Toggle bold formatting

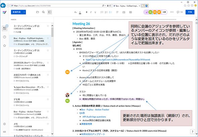tap(87, 12)
